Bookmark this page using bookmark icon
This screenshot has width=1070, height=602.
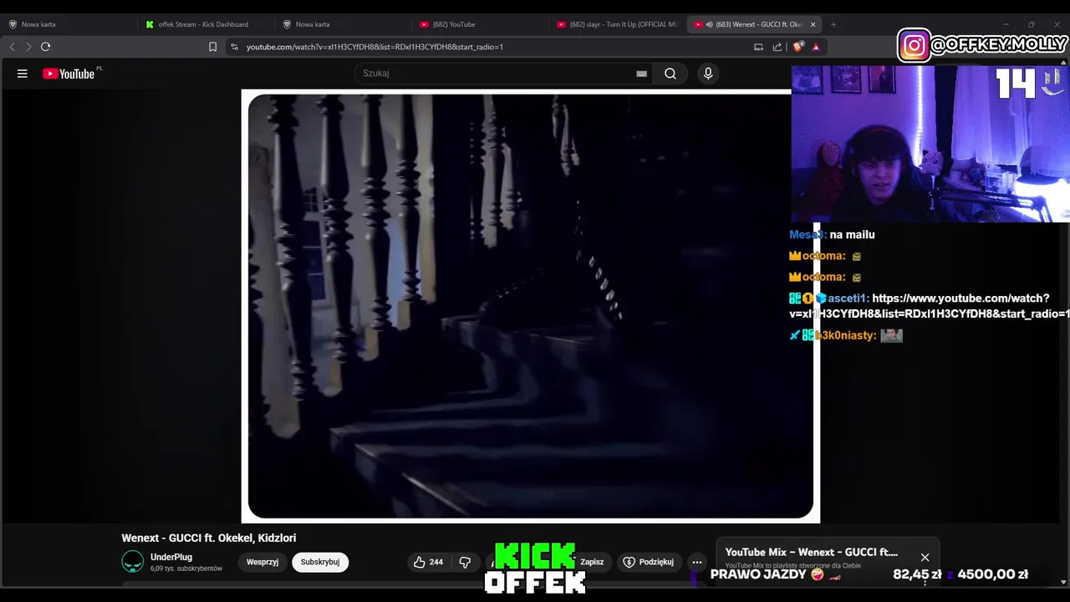pyautogui.click(x=212, y=47)
